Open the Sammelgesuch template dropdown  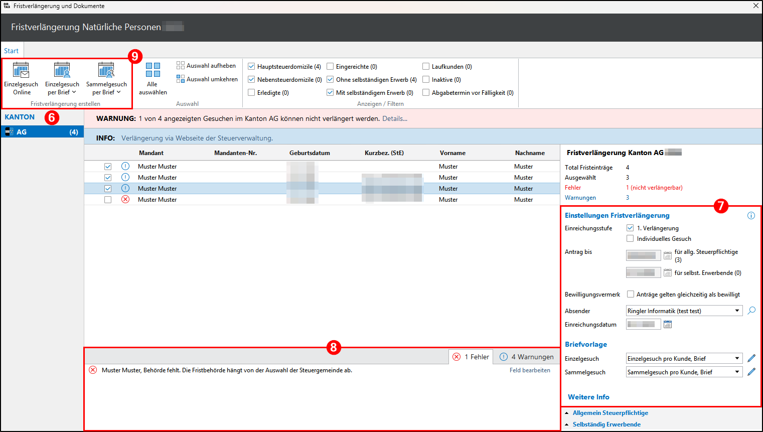[737, 372]
